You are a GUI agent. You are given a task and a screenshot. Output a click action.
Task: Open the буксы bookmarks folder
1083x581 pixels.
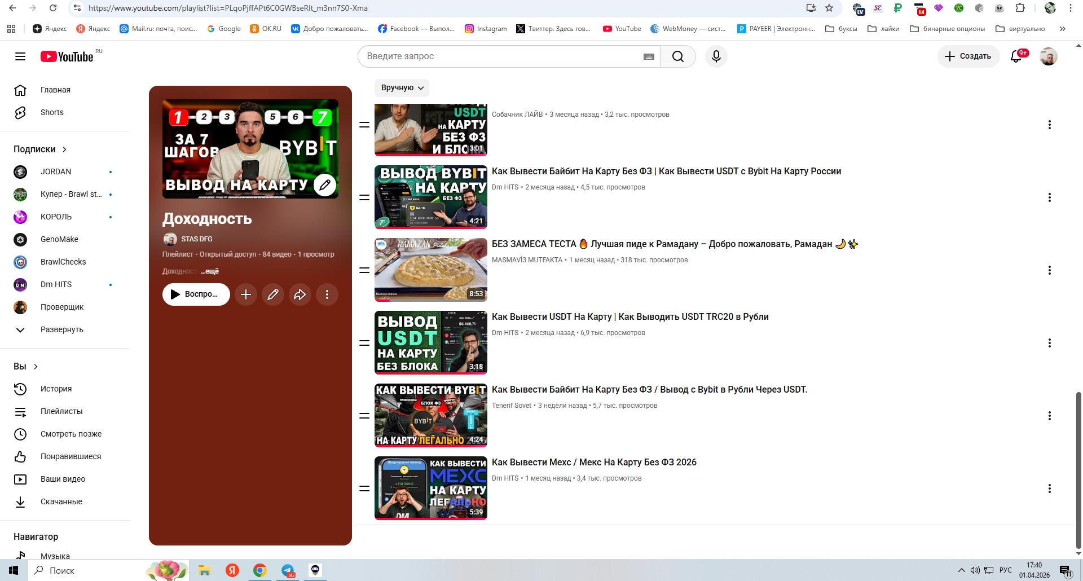(x=841, y=29)
